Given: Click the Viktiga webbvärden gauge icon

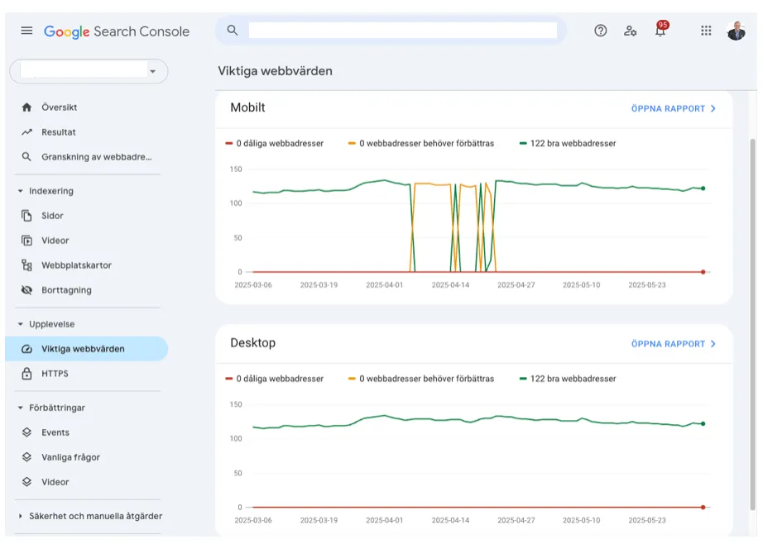Looking at the screenshot, I should pyautogui.click(x=26, y=349).
